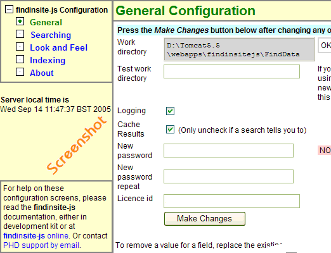
Task: Click the Indexing tree node icon
Action: pos(20,59)
